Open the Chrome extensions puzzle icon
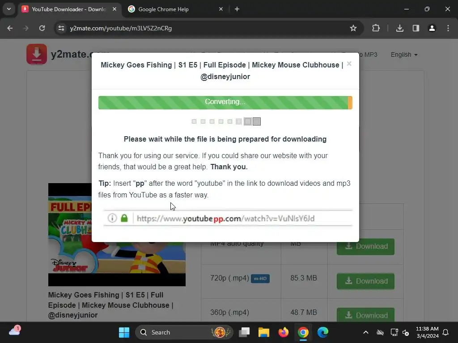 [376, 28]
